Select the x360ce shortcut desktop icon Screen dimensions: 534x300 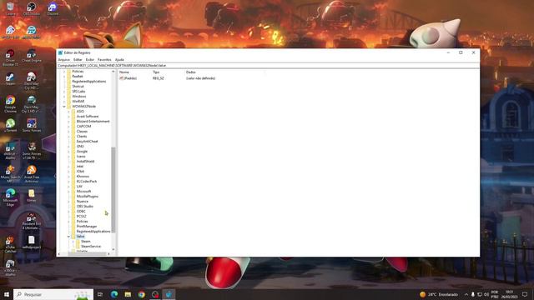point(10,267)
